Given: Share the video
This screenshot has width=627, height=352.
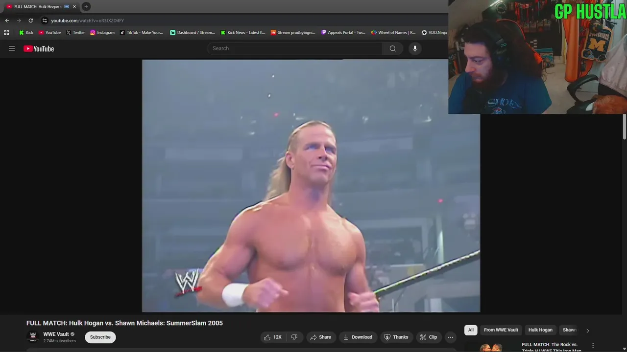Looking at the screenshot, I should click(x=320, y=337).
